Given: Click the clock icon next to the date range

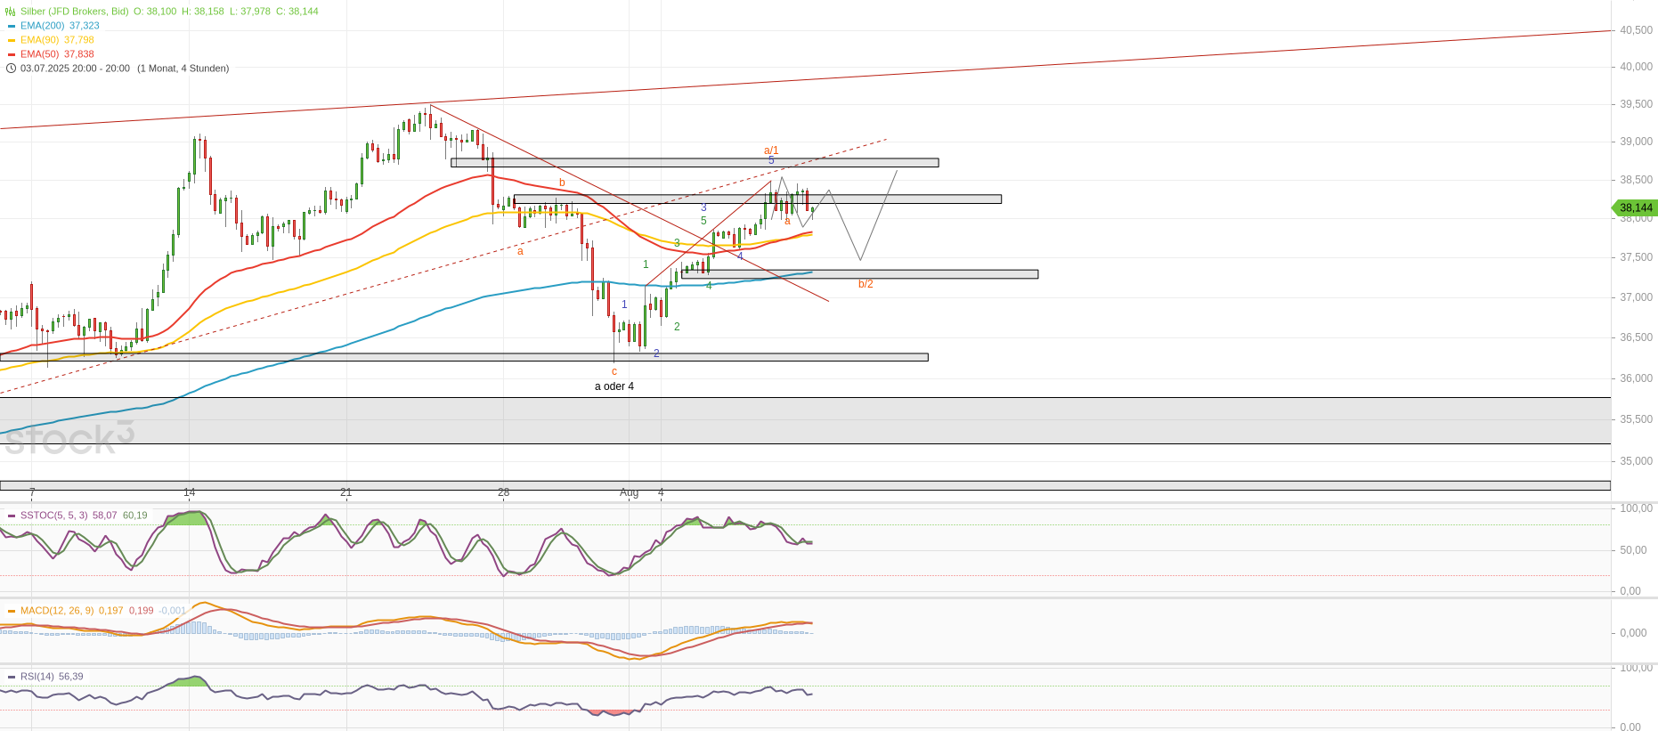Looking at the screenshot, I should pos(11,69).
